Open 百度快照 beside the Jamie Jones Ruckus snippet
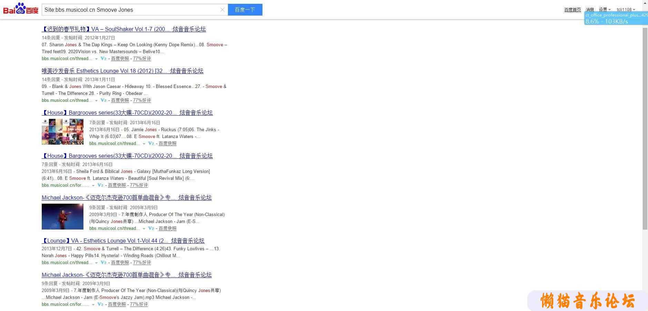 [x=168, y=144]
